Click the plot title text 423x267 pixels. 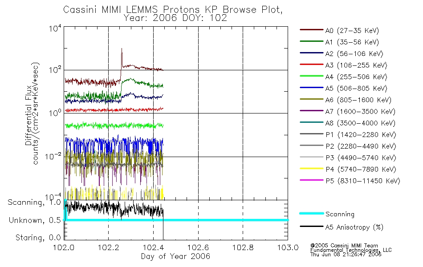pyautogui.click(x=173, y=13)
